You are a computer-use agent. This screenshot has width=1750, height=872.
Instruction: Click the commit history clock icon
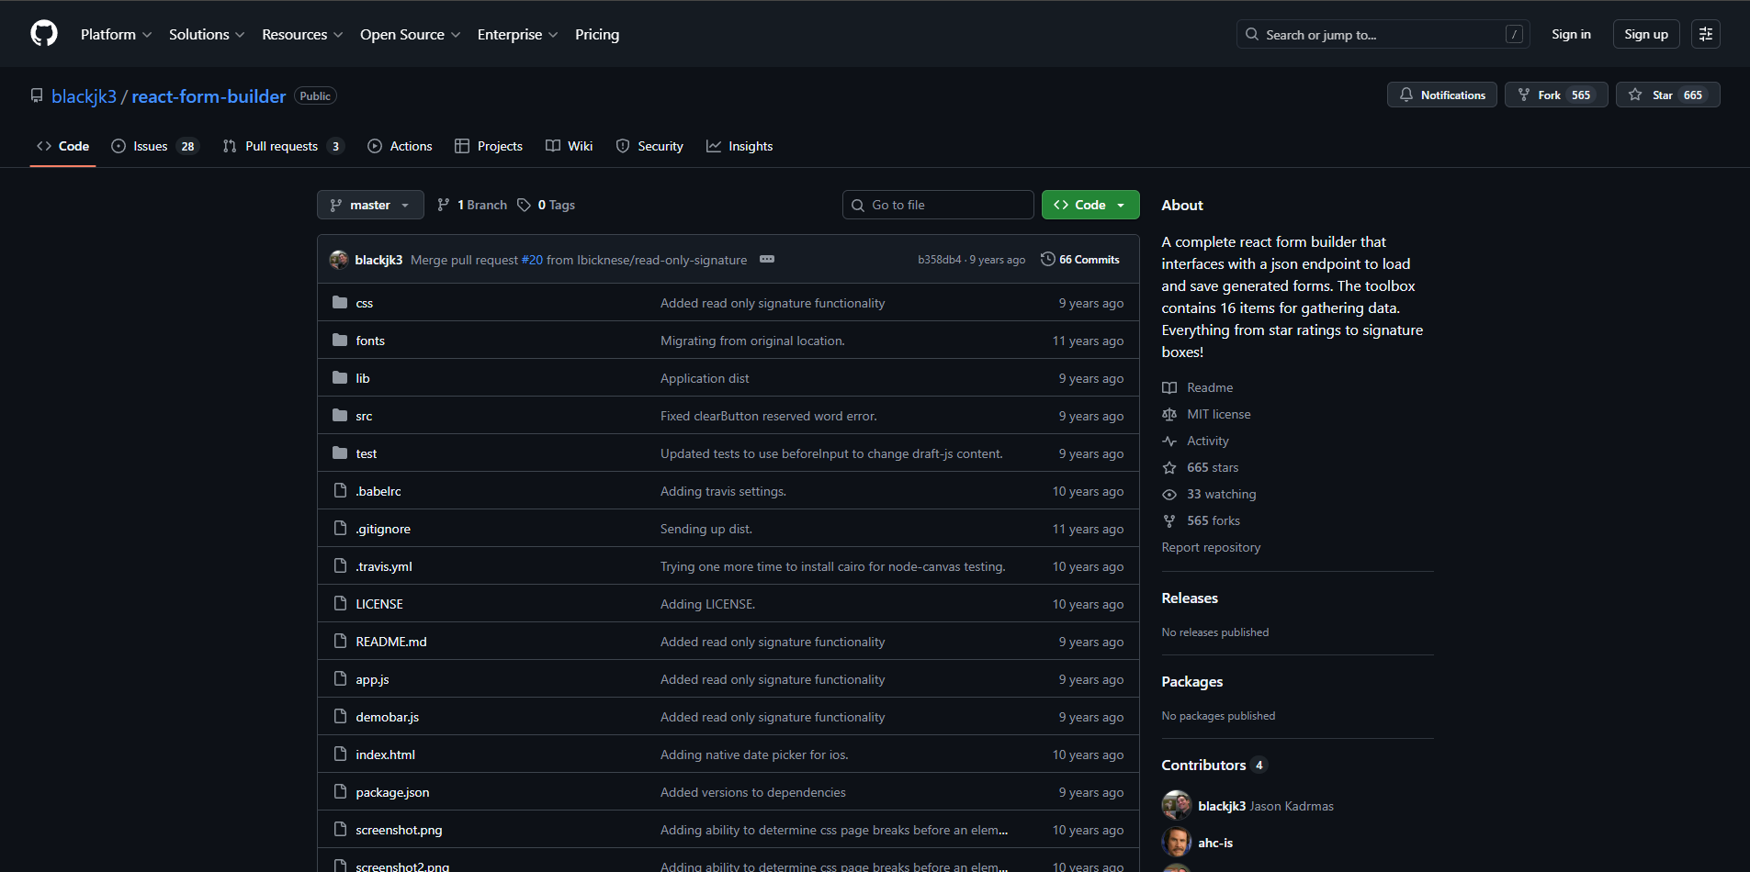pos(1047,260)
